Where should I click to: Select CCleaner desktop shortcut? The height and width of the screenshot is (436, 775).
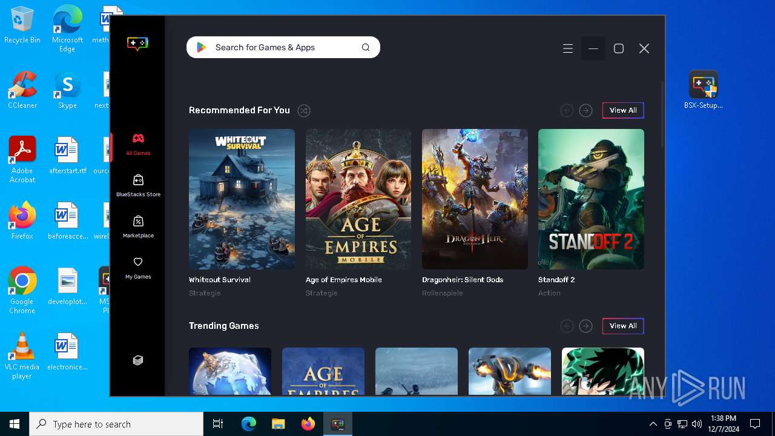pos(22,90)
